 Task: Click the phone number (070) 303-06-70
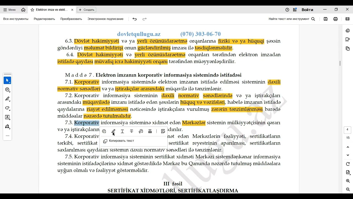click(x=200, y=34)
